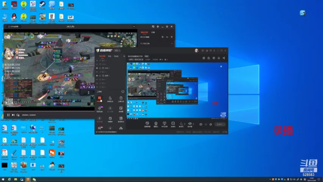Toggle preview visibility eye in bottom bar
Image resolution: width=323 pixels, height=182 pixels.
(x=206, y=125)
